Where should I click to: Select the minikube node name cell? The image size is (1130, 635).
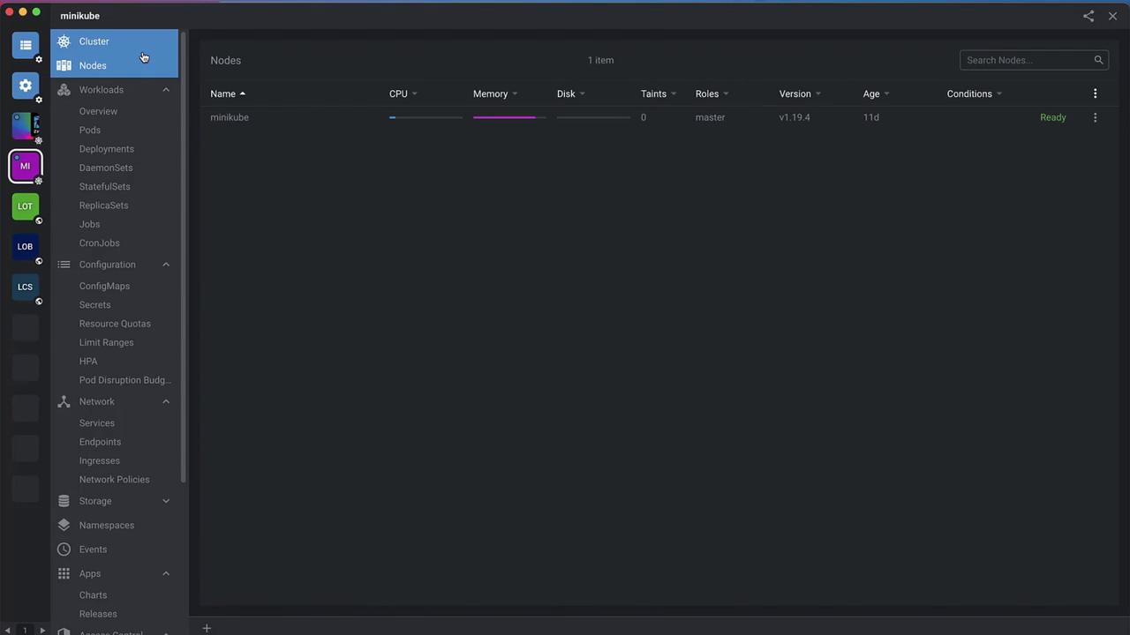(x=230, y=117)
